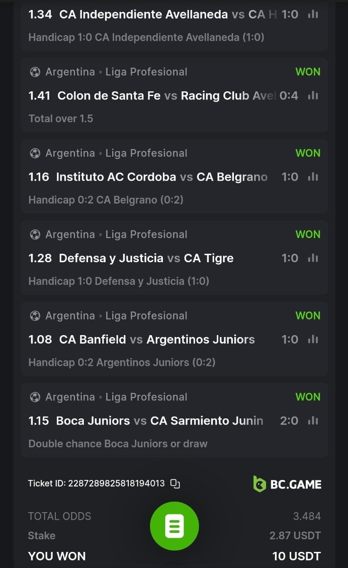Viewport: 348px width, 568px height.
Task: View stats icon for Defensa y Justicia match
Action: (x=313, y=258)
